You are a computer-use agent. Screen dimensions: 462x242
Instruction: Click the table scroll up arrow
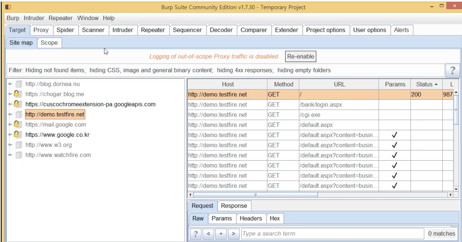[x=456, y=93]
